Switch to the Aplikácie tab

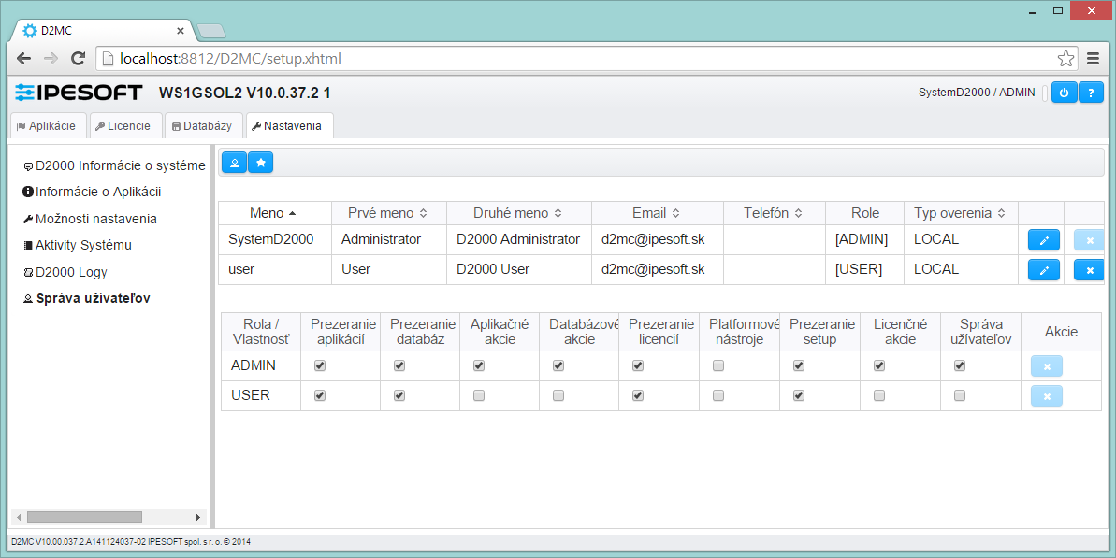coord(47,126)
